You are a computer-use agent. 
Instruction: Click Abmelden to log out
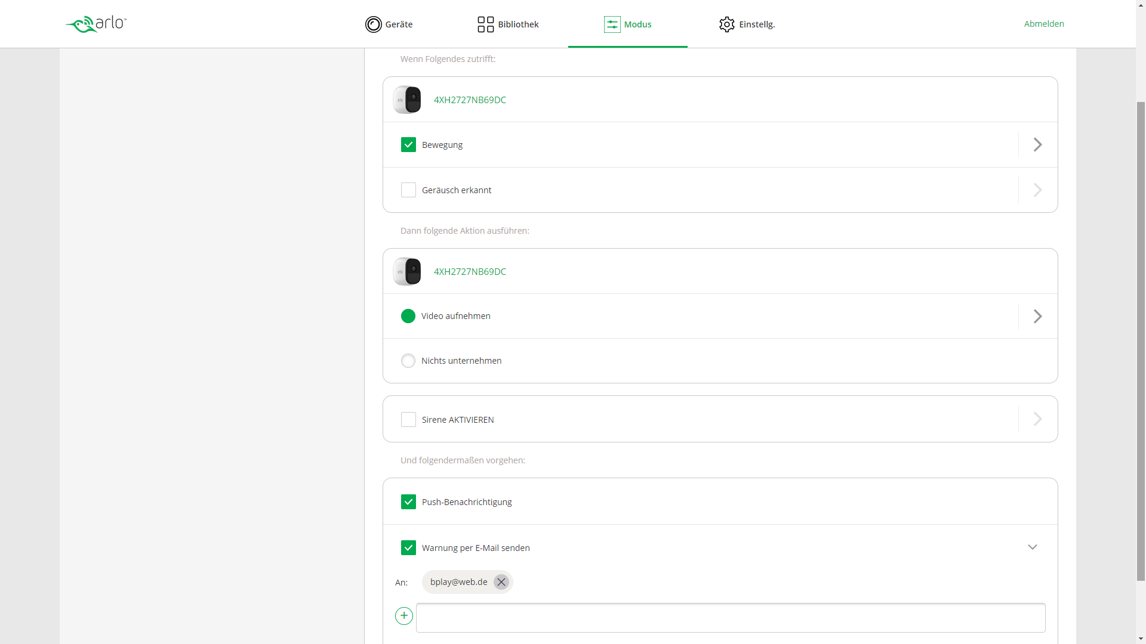[x=1043, y=24]
